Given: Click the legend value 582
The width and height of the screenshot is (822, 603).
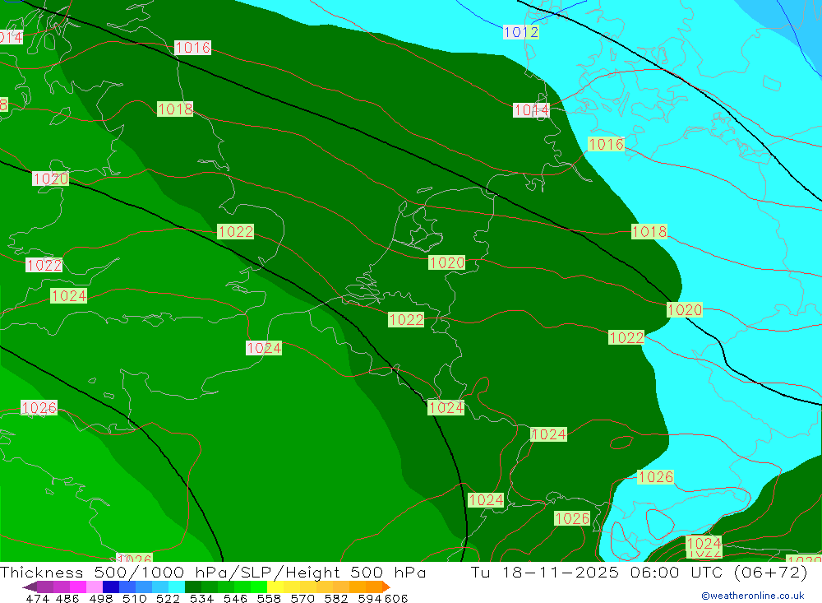Looking at the screenshot, I should (336, 599).
